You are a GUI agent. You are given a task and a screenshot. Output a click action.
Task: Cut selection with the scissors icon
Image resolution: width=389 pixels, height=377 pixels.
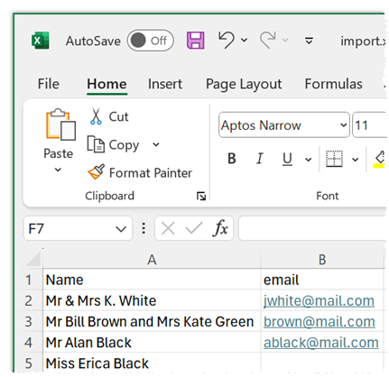pos(96,116)
